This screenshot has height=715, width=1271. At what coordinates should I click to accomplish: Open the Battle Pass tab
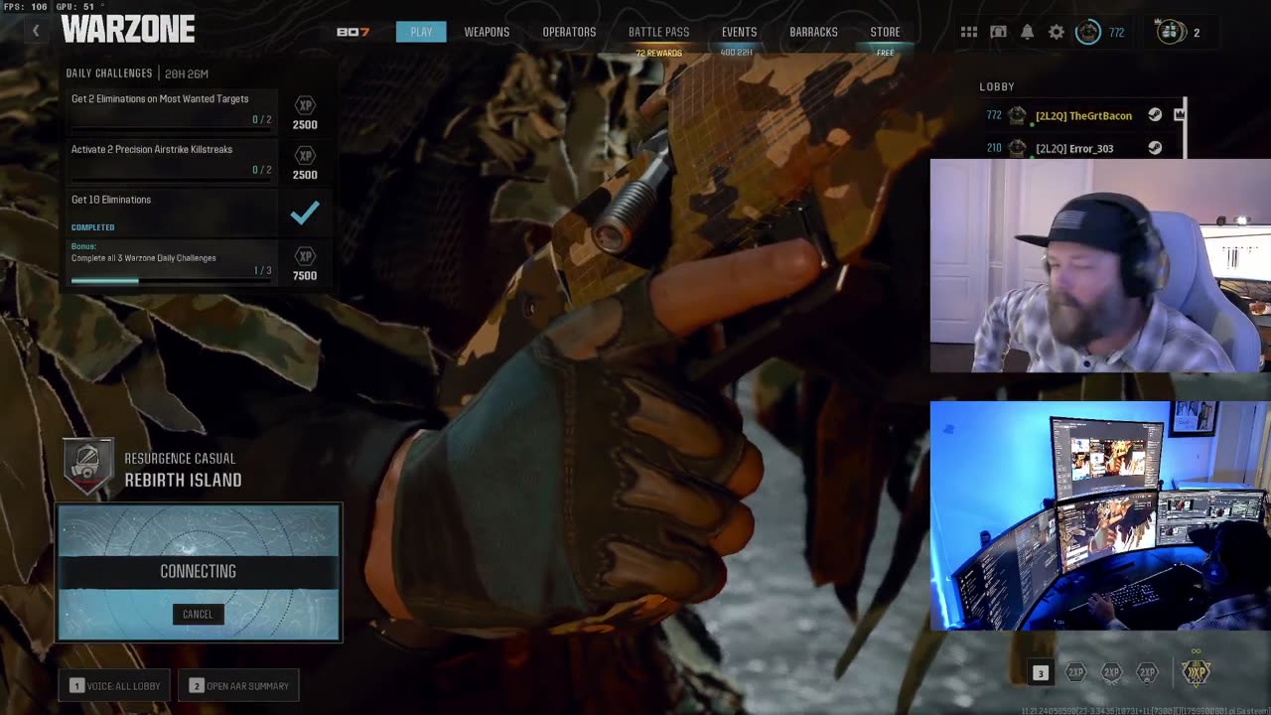click(658, 32)
